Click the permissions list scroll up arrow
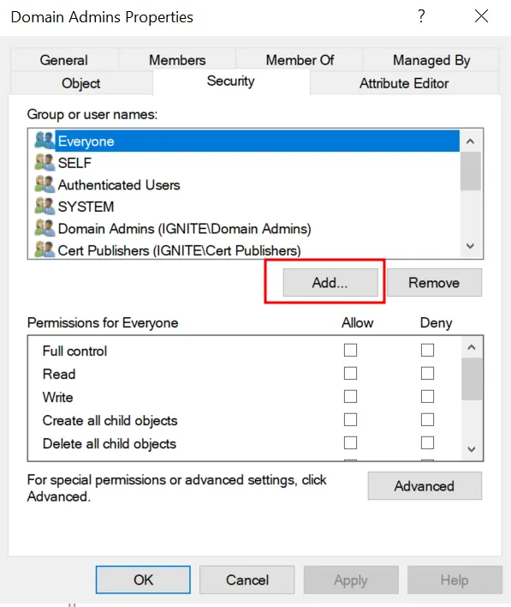 [x=472, y=347]
